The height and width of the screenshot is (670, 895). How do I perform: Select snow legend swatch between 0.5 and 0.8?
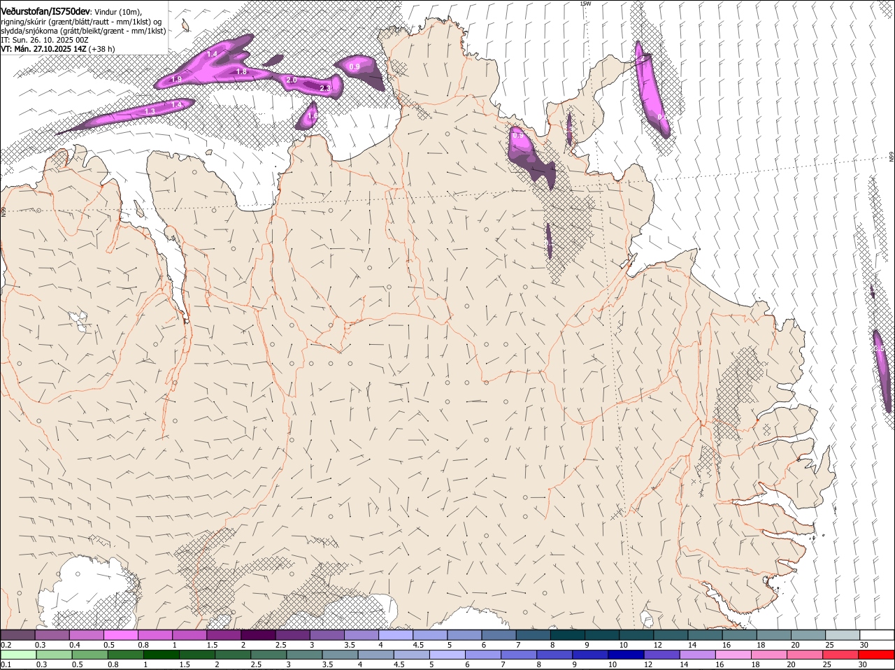click(120, 635)
